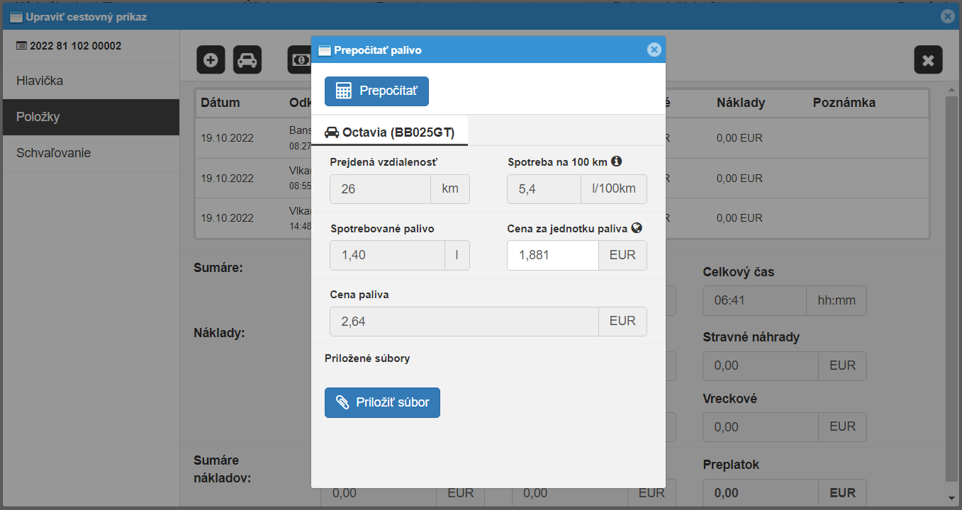This screenshot has height=510, width=962.
Task: Click the vertical scrollbar down arrow
Action: (x=952, y=497)
